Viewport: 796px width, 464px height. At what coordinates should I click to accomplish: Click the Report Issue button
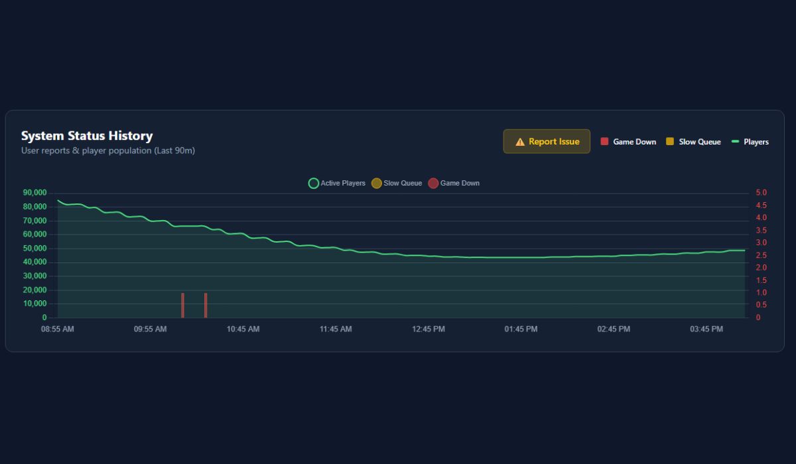click(x=547, y=141)
